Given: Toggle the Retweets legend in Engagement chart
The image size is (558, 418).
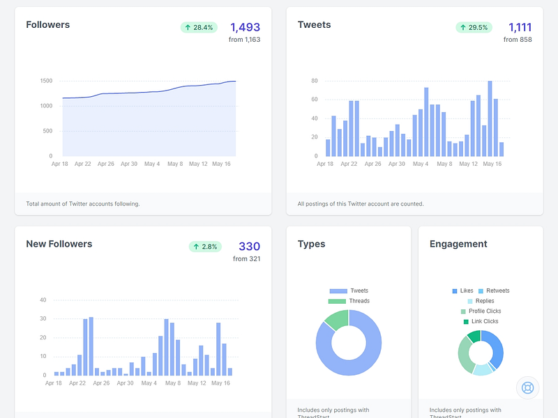Looking at the screenshot, I should tap(494, 291).
